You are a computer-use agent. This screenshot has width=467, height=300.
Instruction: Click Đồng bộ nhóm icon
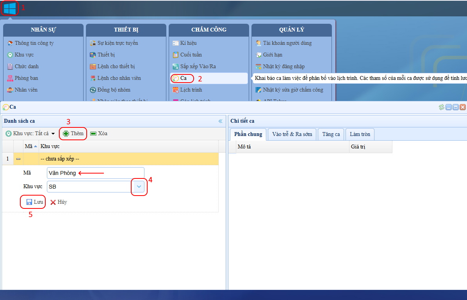point(93,90)
